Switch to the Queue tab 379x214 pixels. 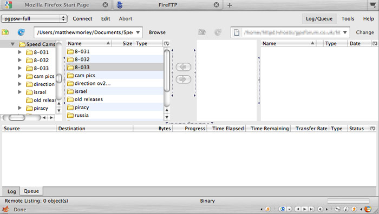coord(31,191)
